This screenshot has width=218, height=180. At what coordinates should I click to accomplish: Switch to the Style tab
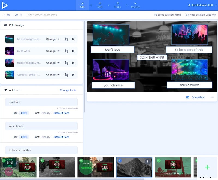(100, 5)
